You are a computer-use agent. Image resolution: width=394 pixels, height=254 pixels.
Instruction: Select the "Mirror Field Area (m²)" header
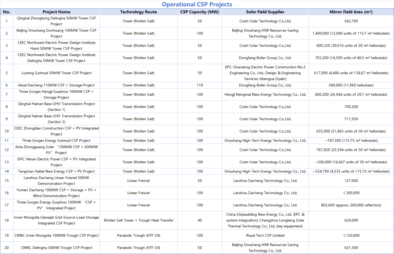point(351,12)
